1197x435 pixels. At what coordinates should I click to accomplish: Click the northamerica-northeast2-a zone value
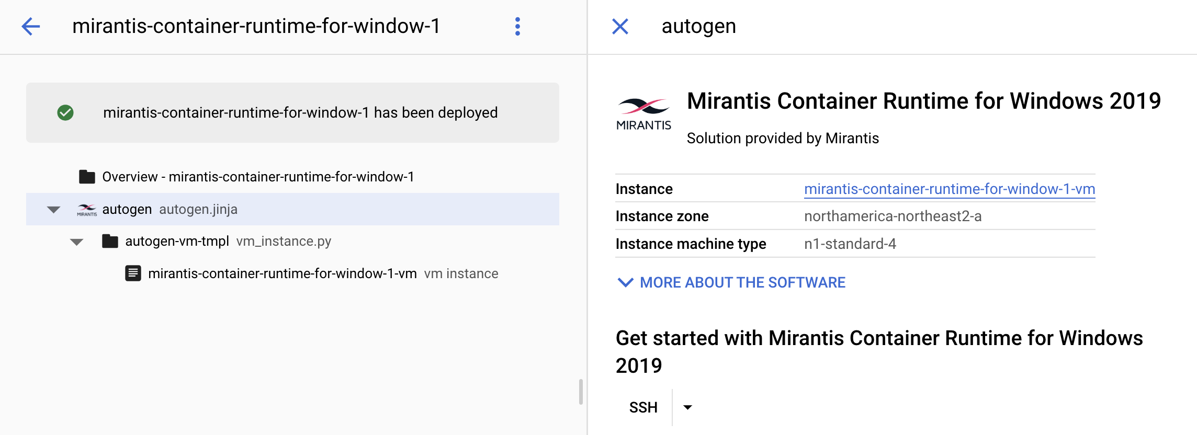pyautogui.click(x=893, y=216)
